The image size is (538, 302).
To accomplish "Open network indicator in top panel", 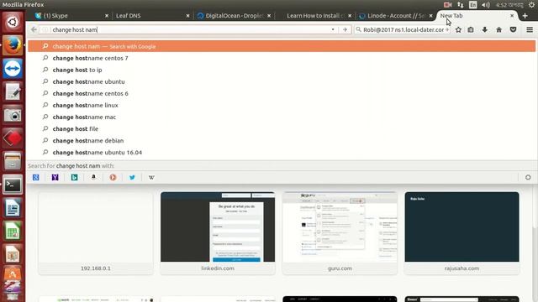I will pyautogui.click(x=460, y=5).
